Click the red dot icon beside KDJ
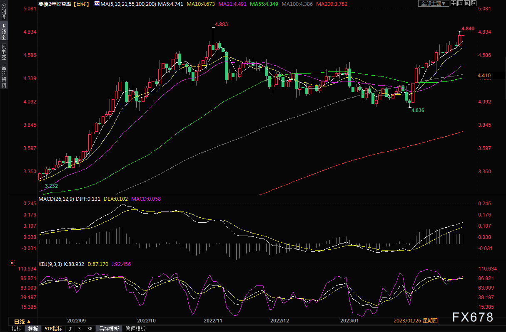This screenshot has height=332, width=506. tap(12, 263)
